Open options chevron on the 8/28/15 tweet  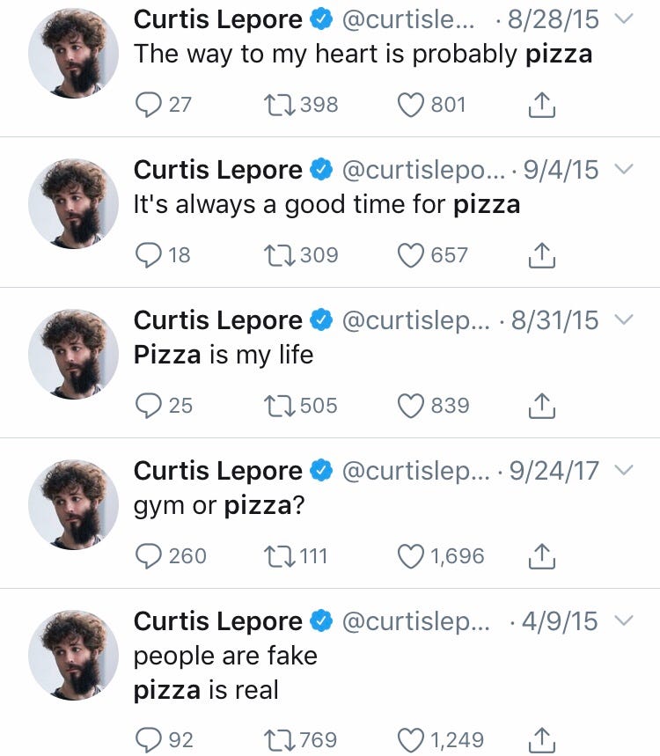coord(623,19)
